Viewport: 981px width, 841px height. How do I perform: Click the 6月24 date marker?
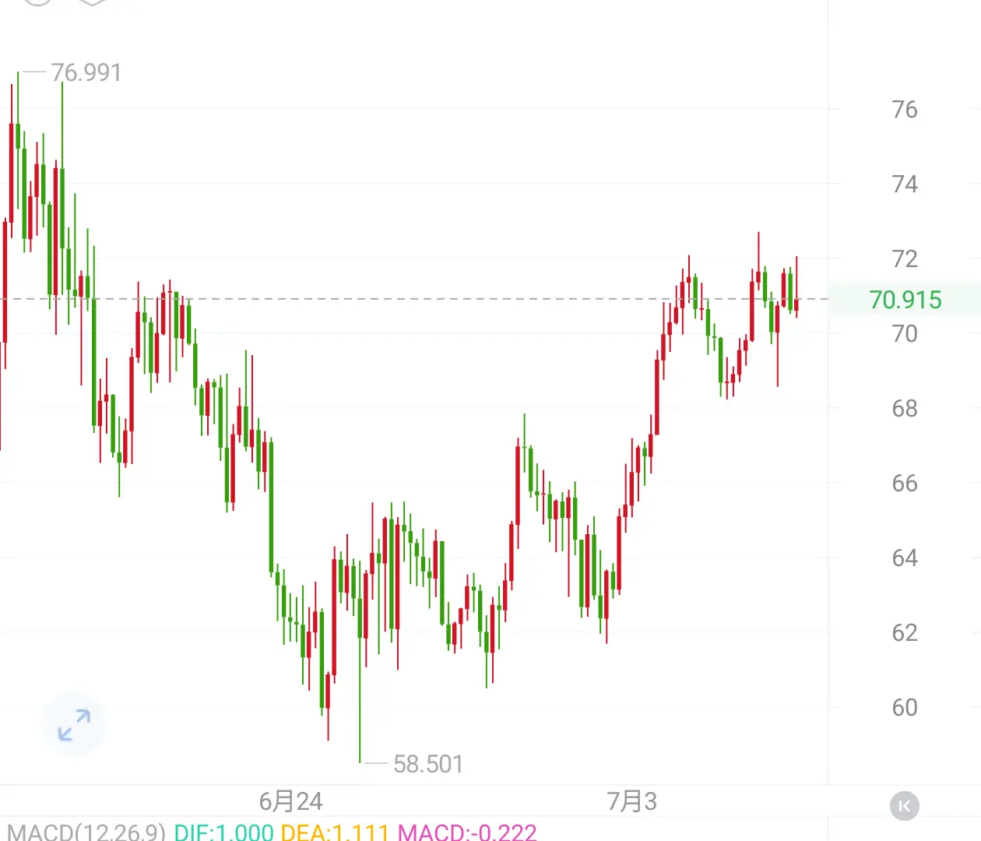(290, 801)
